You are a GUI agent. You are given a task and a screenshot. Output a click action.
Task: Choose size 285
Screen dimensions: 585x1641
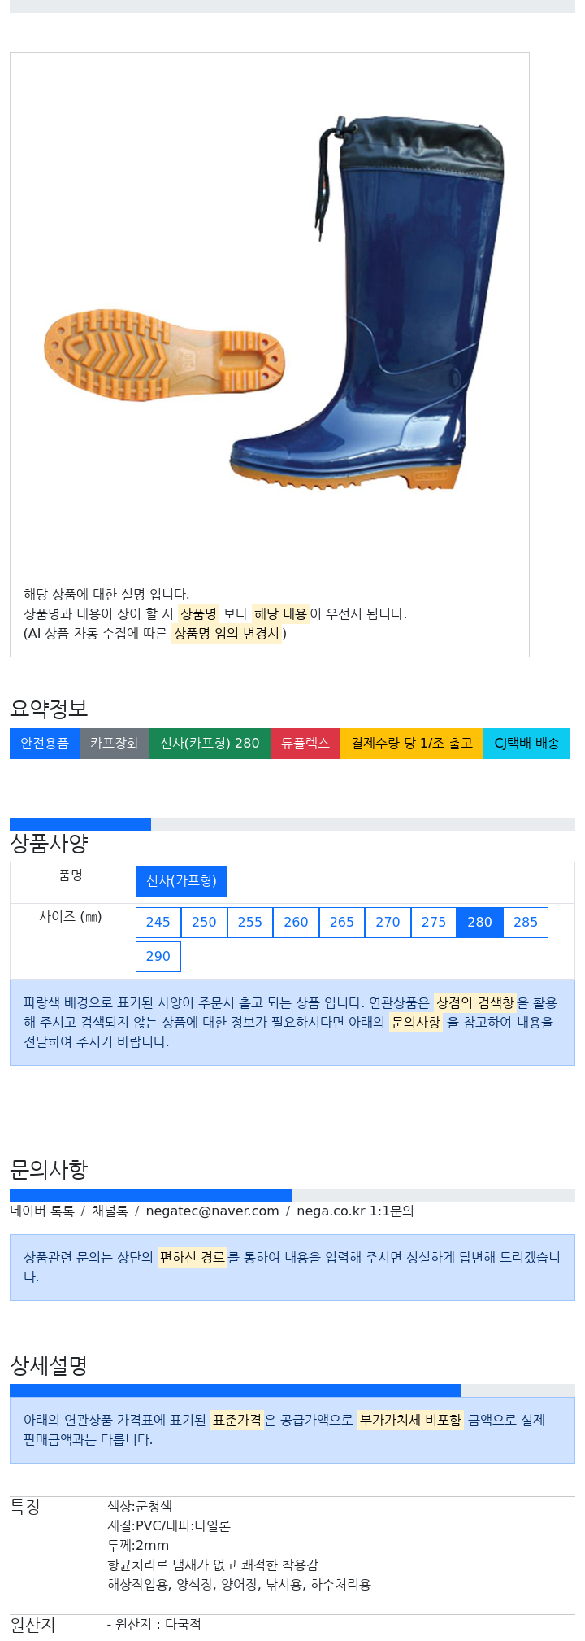point(526,922)
